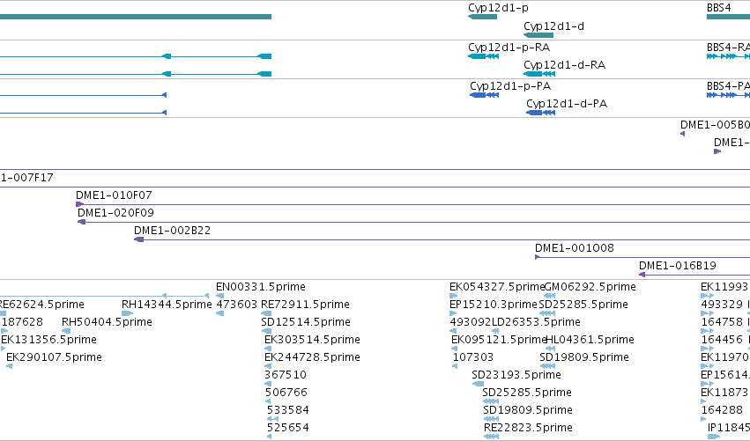Click the DME1-002B22 clone start marker
The height and width of the screenshot is (441, 750).
[x=138, y=239]
